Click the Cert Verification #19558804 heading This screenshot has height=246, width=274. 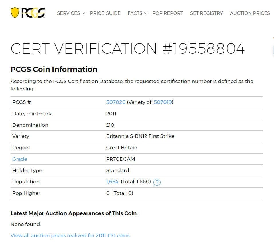point(127,49)
